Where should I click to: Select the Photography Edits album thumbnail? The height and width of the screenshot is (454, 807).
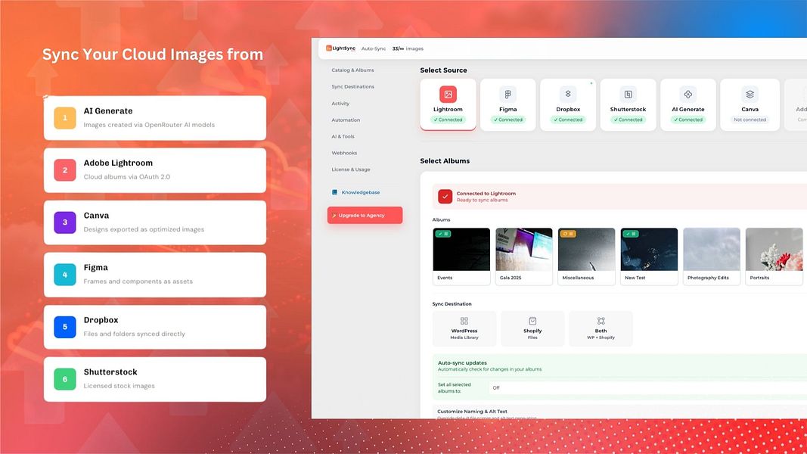tap(711, 250)
